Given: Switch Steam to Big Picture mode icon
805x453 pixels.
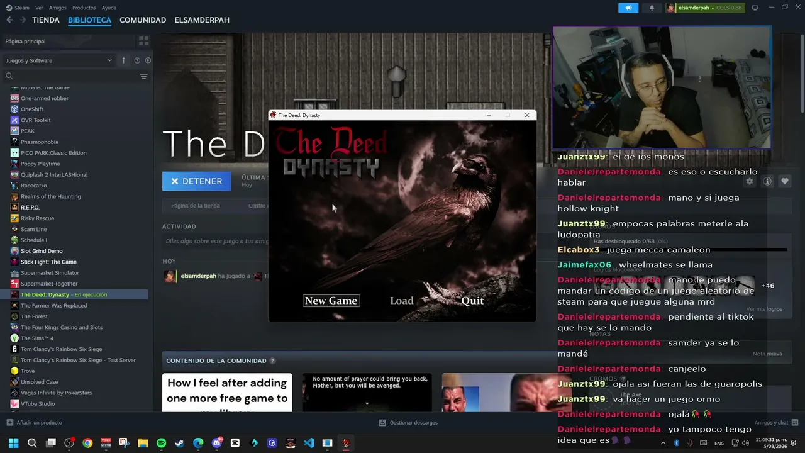Looking at the screenshot, I should coord(755,8).
